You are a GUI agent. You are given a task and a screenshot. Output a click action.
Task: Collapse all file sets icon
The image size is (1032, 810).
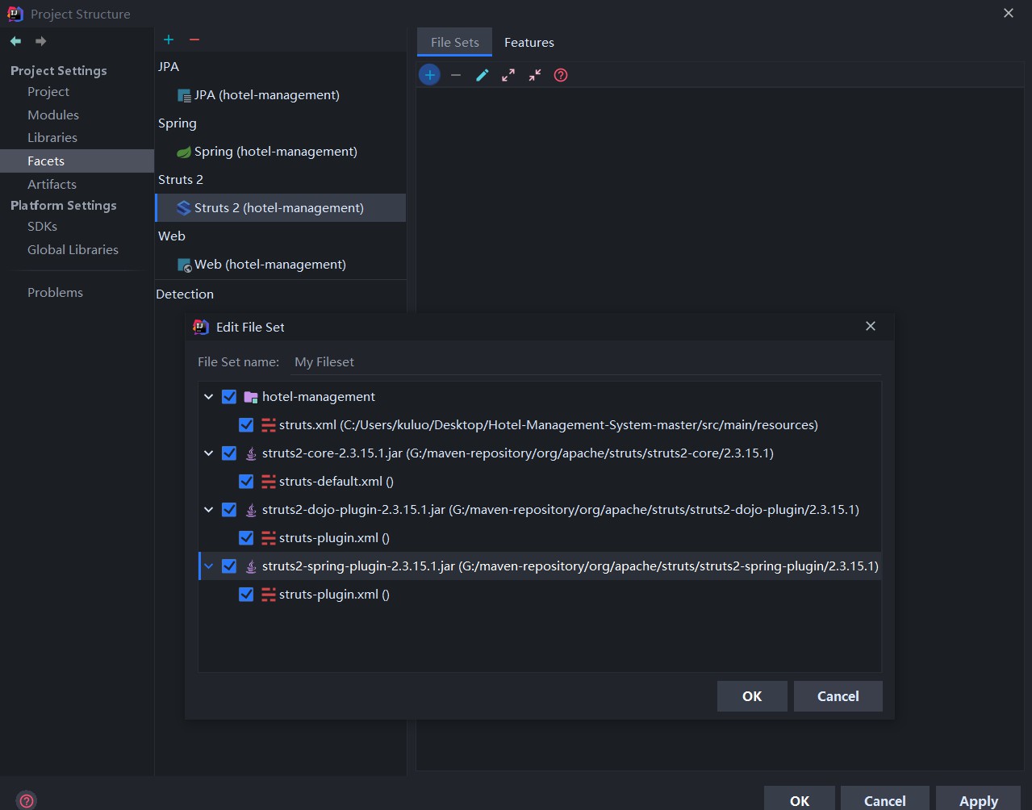coord(535,75)
